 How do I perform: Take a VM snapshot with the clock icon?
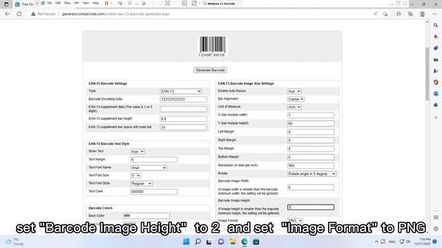[x=130, y=3]
